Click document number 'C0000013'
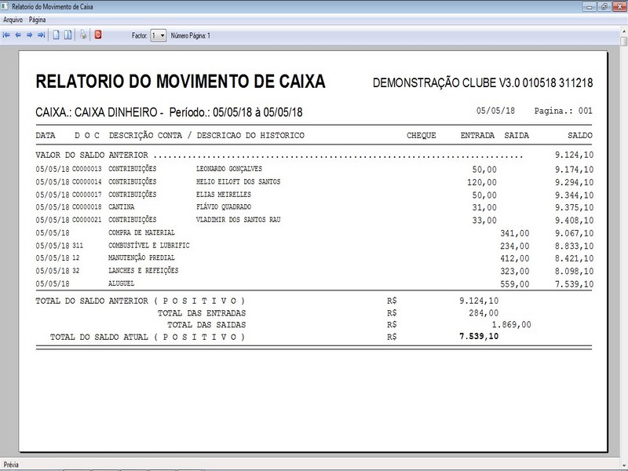Image resolution: width=628 pixels, height=471 pixels. click(x=87, y=169)
